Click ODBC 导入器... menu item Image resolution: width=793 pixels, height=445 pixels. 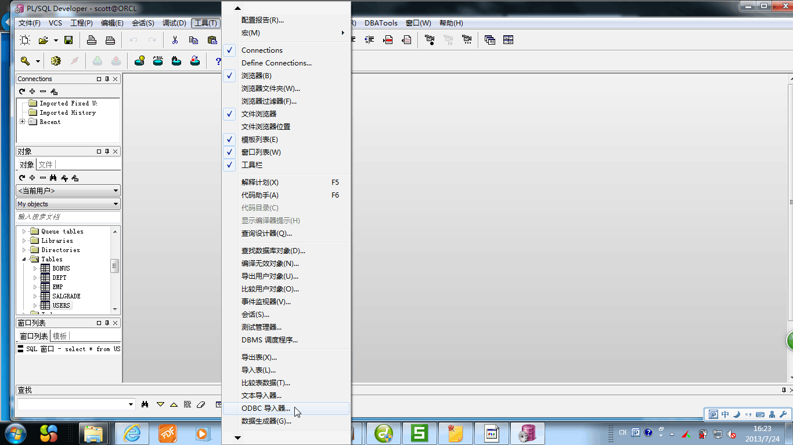click(x=287, y=408)
